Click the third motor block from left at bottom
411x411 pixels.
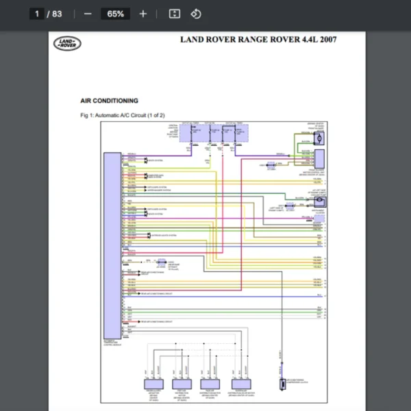pos(210,384)
